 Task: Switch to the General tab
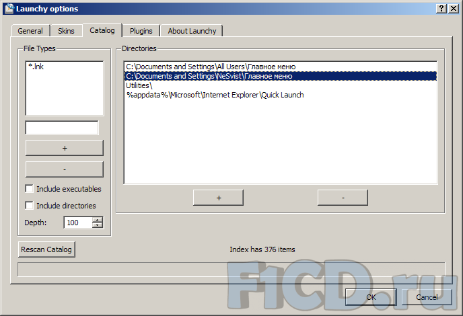(30, 31)
